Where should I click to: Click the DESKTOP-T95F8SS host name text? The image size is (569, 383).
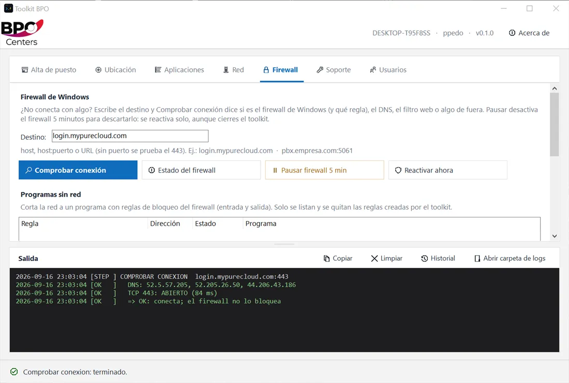pyautogui.click(x=401, y=33)
